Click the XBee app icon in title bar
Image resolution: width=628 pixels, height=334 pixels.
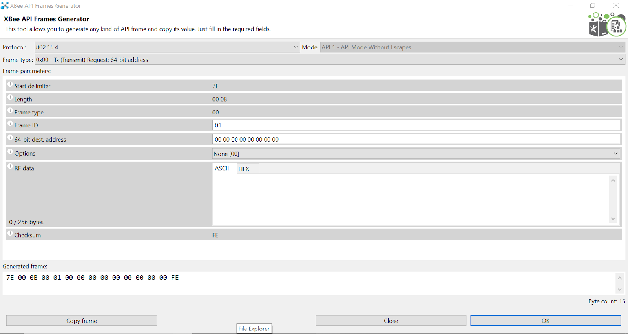coord(5,5)
